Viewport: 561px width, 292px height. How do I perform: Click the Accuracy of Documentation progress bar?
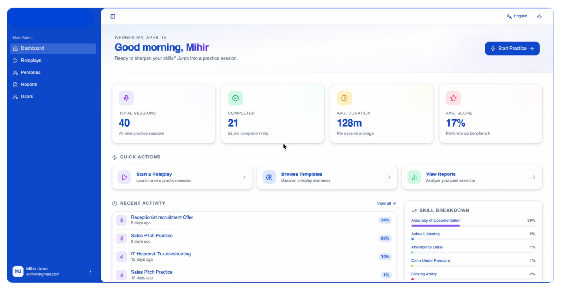(x=473, y=226)
